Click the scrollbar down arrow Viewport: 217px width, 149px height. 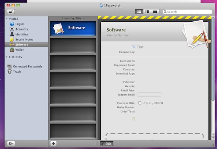213,138
